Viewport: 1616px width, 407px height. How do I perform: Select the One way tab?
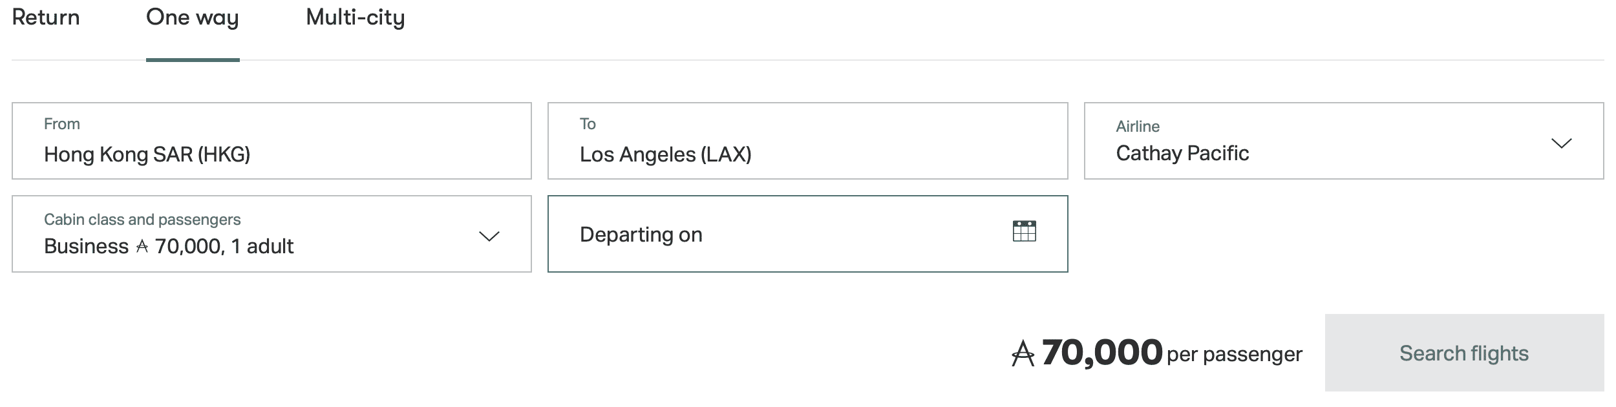point(193,17)
